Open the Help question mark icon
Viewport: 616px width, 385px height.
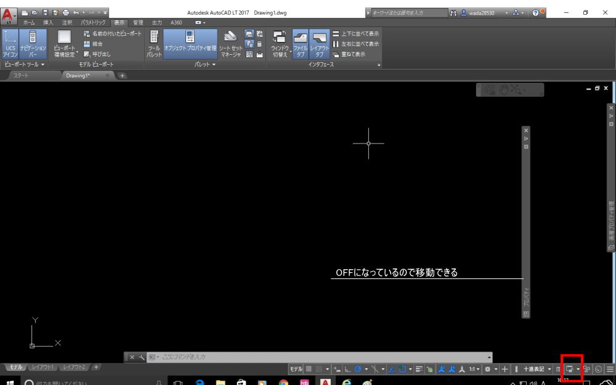(536, 13)
